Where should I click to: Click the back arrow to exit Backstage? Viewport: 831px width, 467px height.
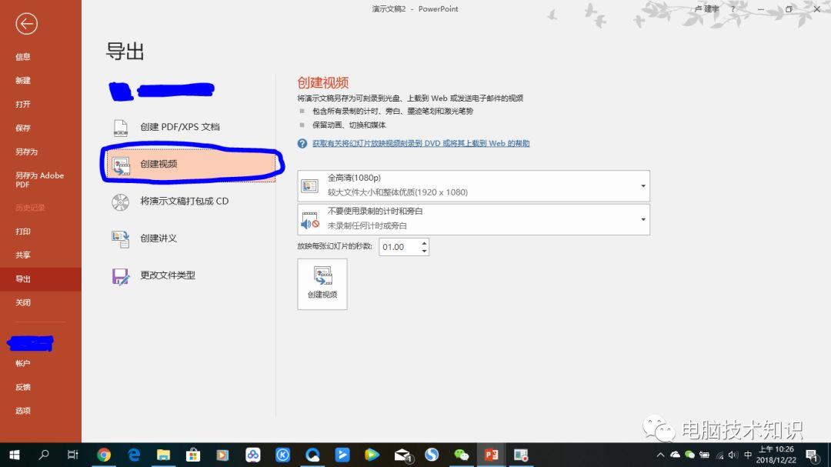[26, 24]
